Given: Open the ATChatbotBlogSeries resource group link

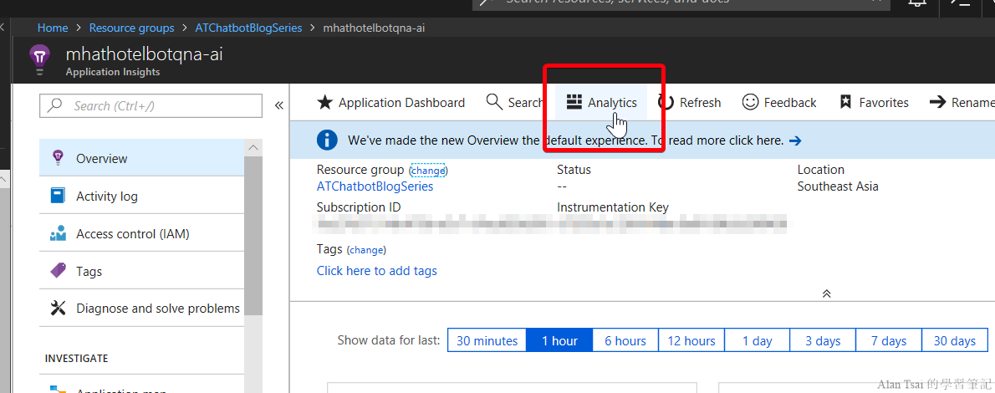Looking at the screenshot, I should [x=375, y=186].
